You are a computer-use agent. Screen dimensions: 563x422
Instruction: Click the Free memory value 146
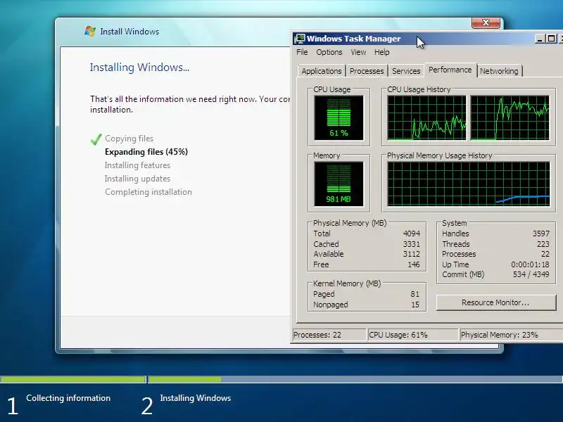pyautogui.click(x=414, y=264)
